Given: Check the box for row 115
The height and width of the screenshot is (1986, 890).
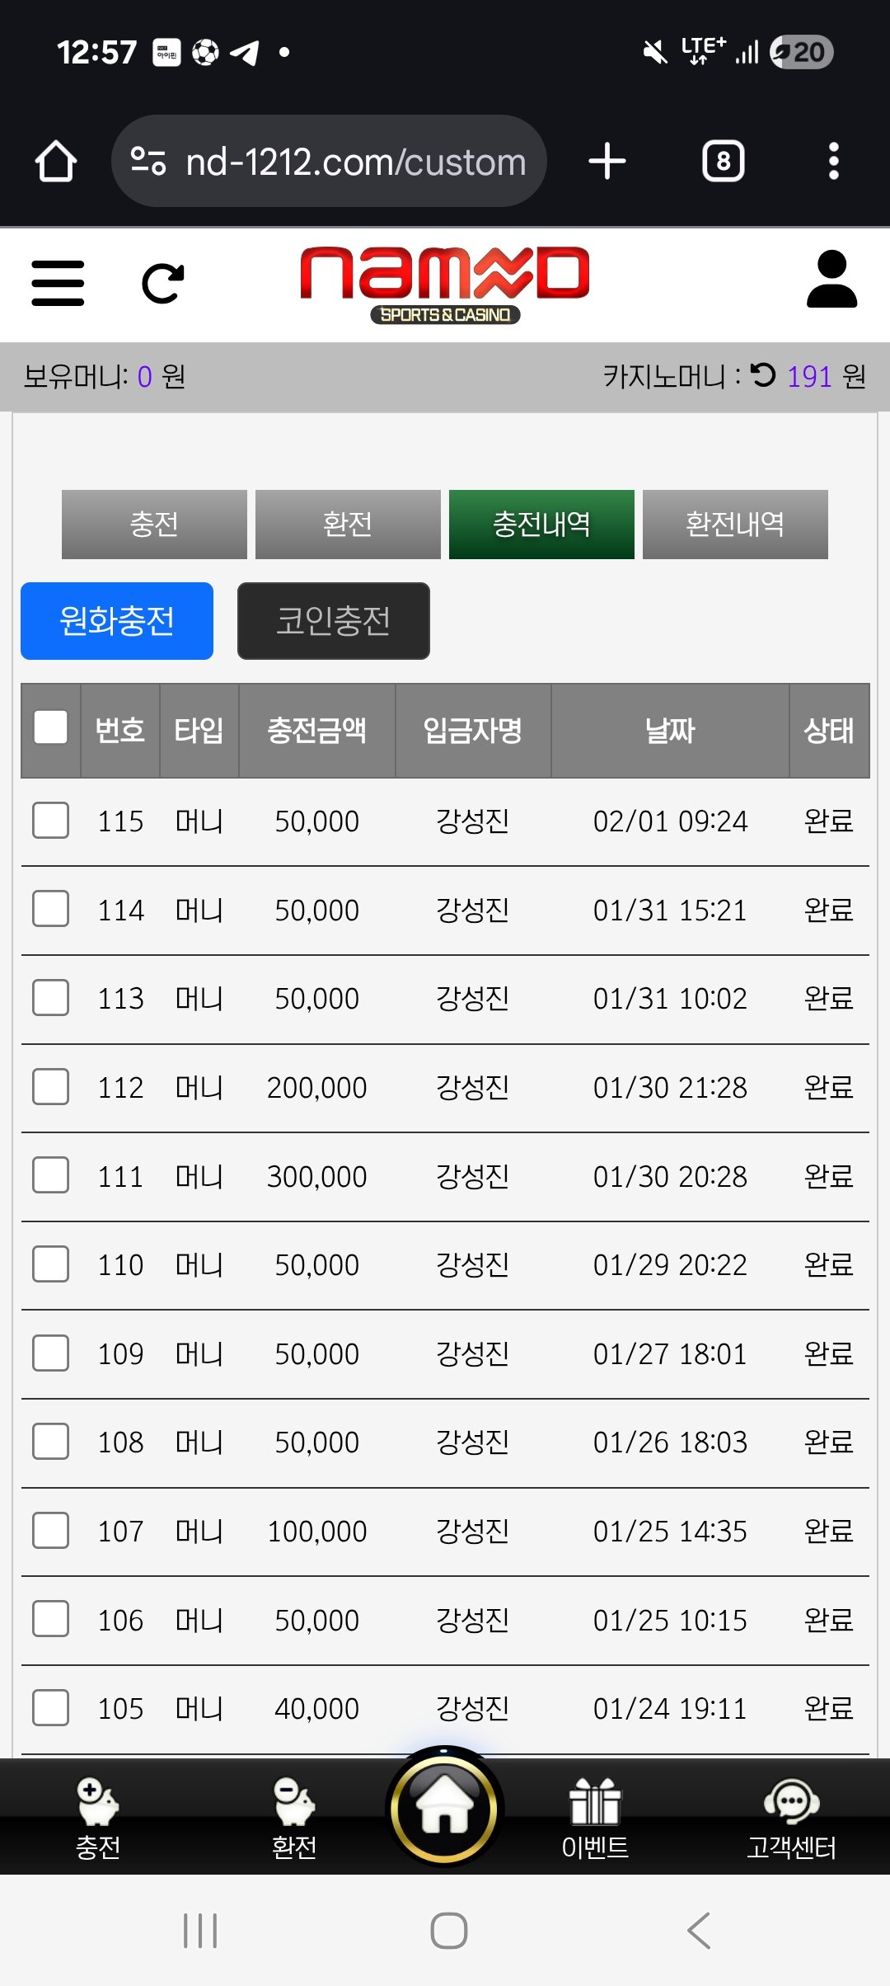Looking at the screenshot, I should point(51,821).
